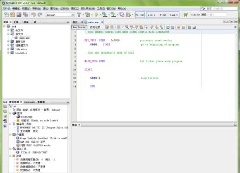Click the PC: 0x0 status field

140,15
